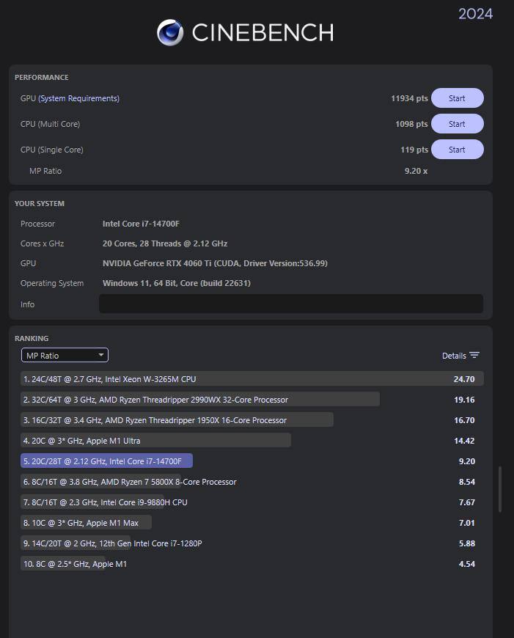This screenshot has width=514, height=638.
Task: Click the Details label in Ranking
Action: [455, 355]
